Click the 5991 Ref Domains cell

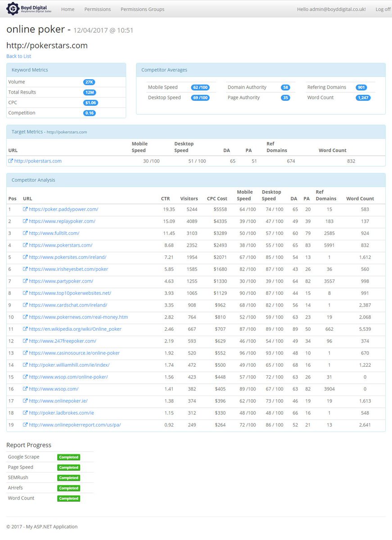[x=330, y=245]
